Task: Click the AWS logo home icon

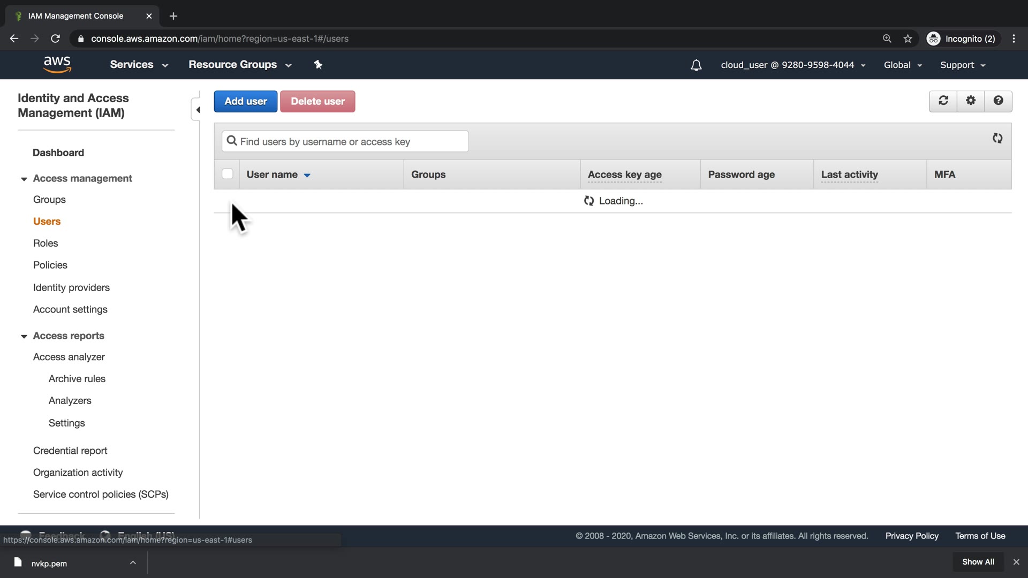Action: (57, 65)
